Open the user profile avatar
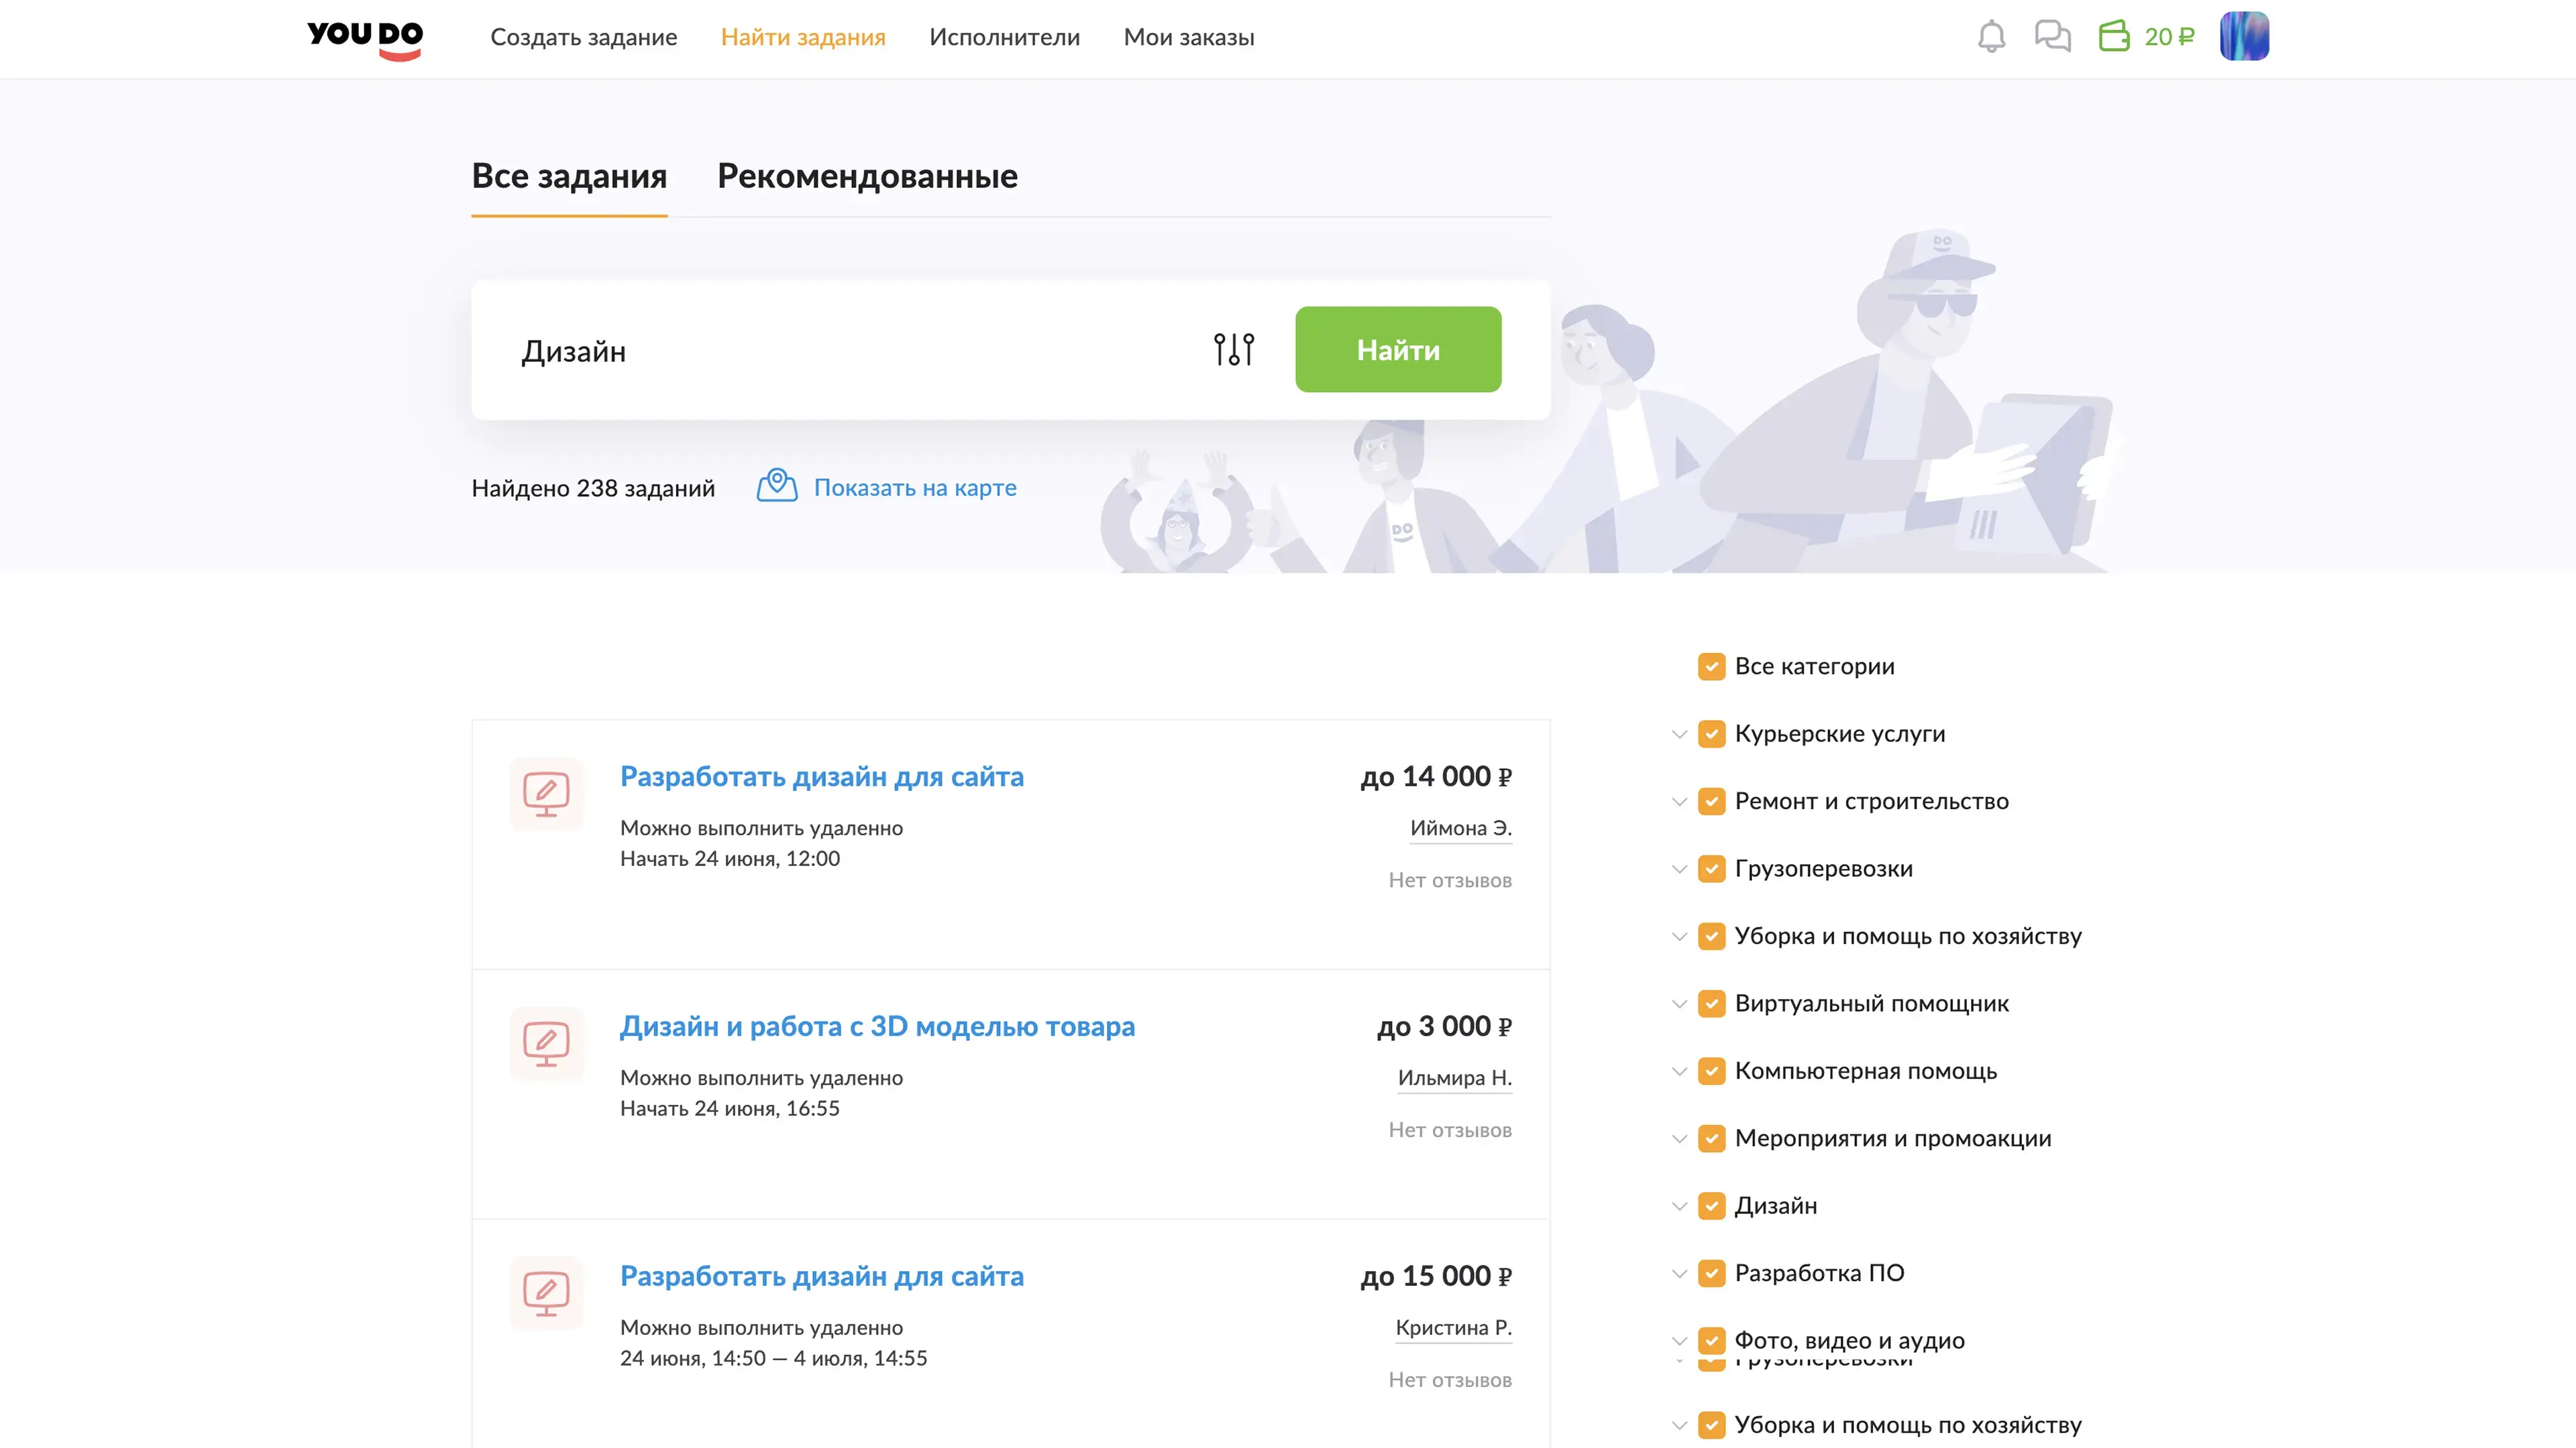 pyautogui.click(x=2244, y=37)
